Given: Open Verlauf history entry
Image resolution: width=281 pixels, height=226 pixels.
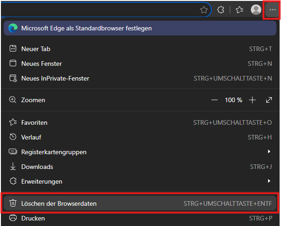Looking at the screenshot, I should 140,137.
